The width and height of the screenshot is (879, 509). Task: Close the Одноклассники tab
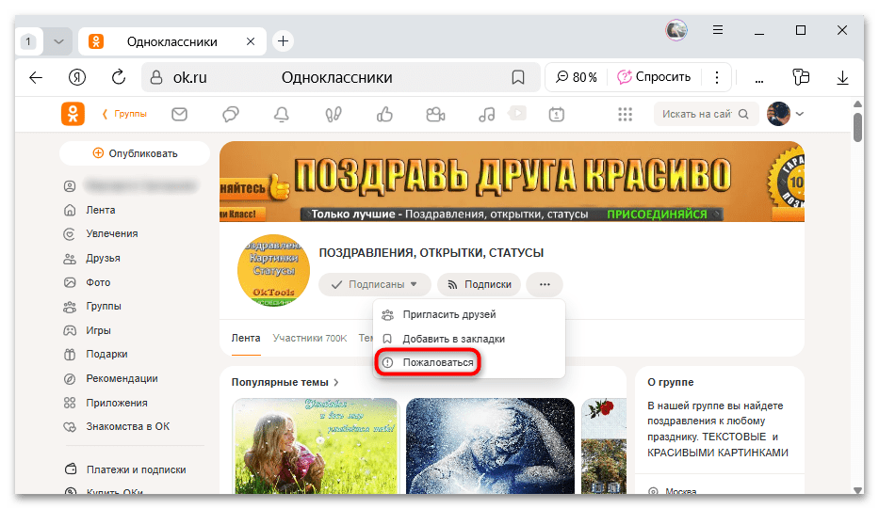tap(251, 41)
